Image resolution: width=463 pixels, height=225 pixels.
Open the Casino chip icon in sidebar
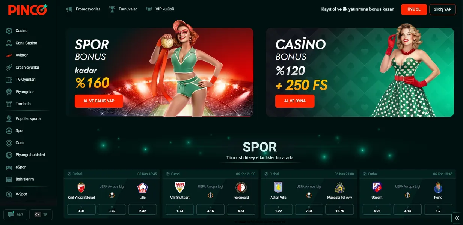(9, 31)
